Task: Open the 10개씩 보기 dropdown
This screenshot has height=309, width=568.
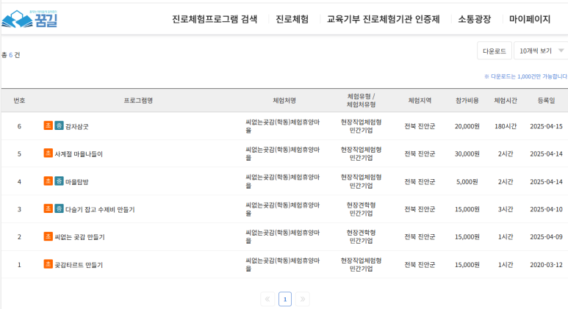Action: [x=541, y=51]
